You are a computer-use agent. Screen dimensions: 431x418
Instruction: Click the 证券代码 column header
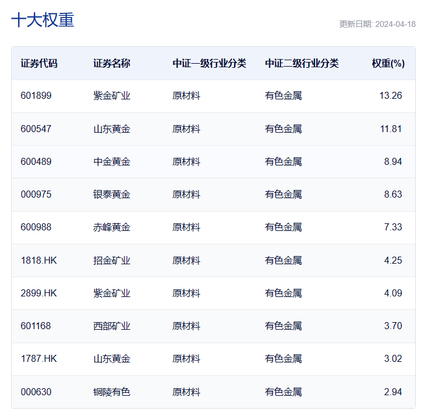pyautogui.click(x=39, y=63)
